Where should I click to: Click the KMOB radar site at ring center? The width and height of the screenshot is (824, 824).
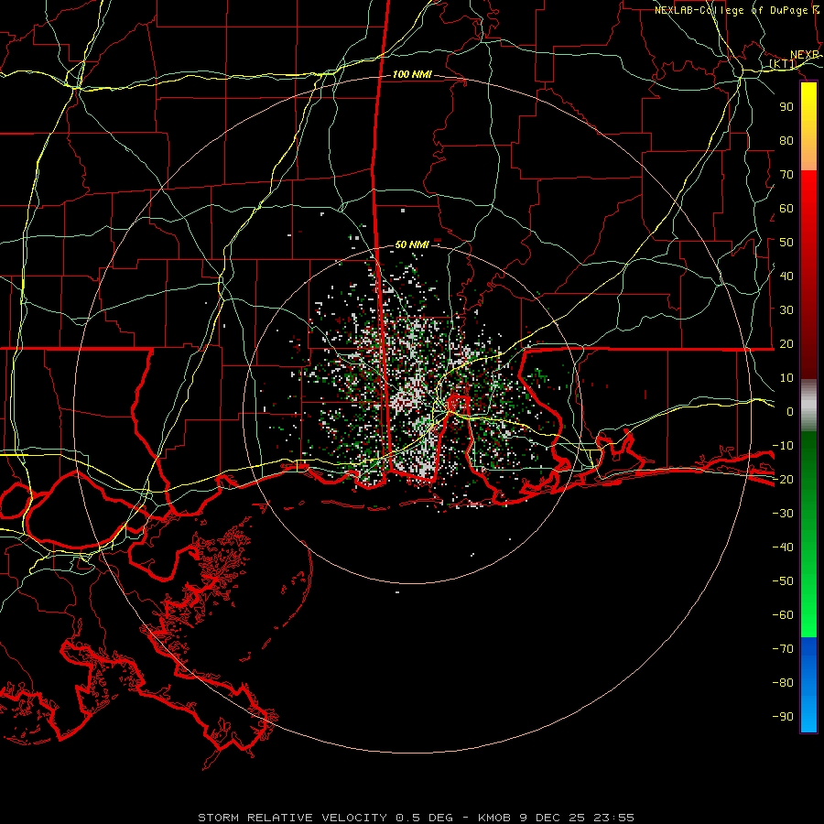[412, 414]
